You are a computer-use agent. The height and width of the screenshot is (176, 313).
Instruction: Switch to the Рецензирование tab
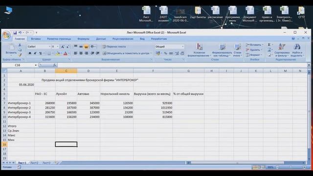click(123, 39)
